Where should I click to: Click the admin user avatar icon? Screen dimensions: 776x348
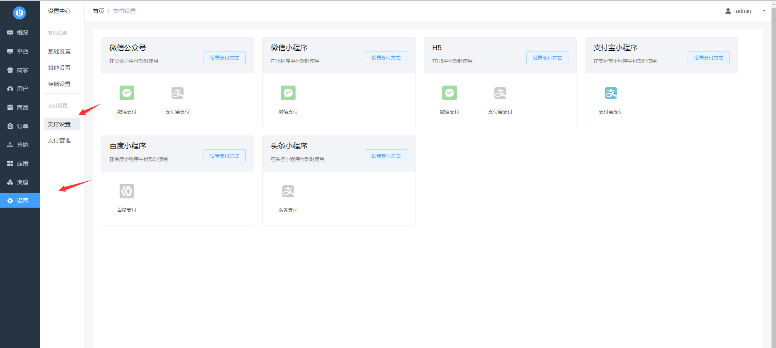(728, 11)
